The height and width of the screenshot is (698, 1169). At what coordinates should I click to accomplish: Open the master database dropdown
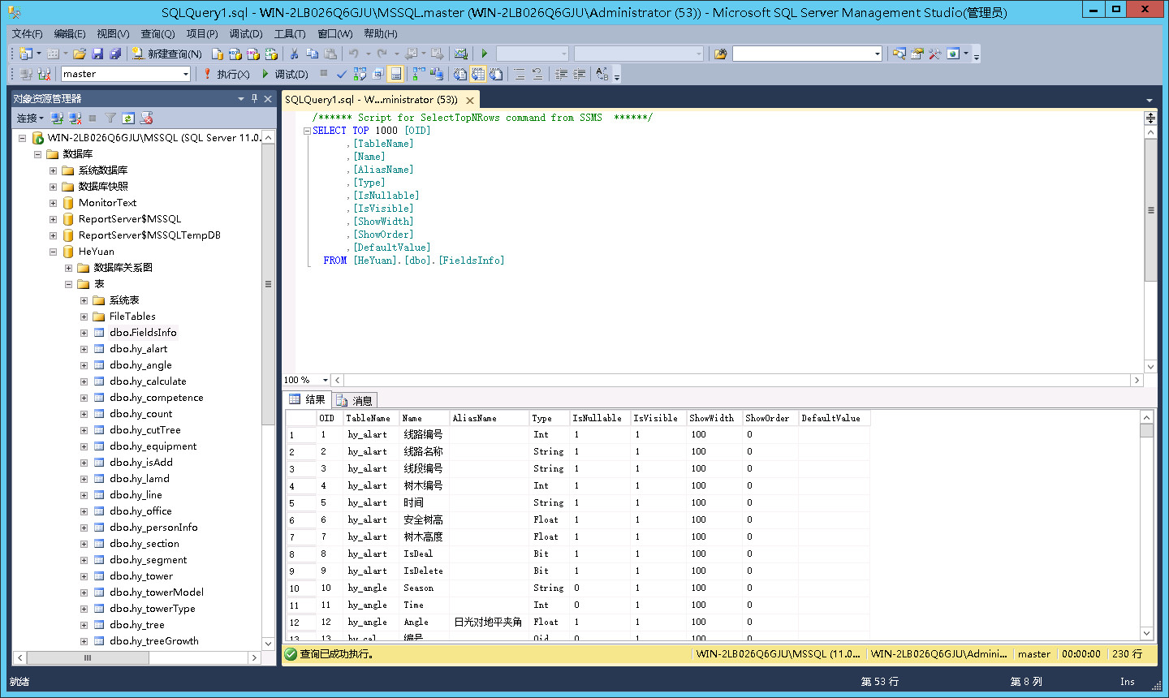pyautogui.click(x=186, y=74)
